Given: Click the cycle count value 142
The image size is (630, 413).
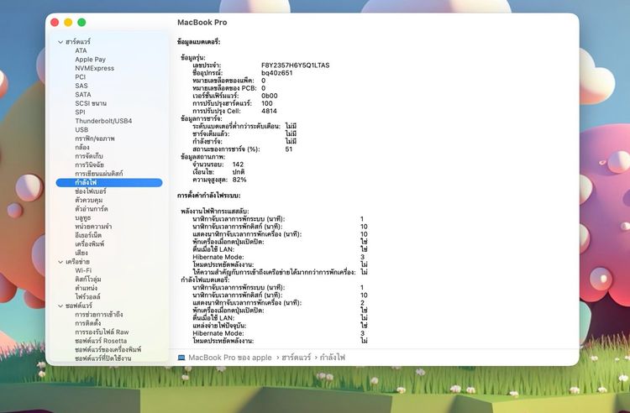Looking at the screenshot, I should coord(238,165).
